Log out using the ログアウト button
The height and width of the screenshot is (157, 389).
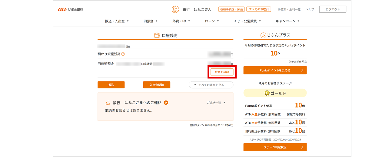332,9
